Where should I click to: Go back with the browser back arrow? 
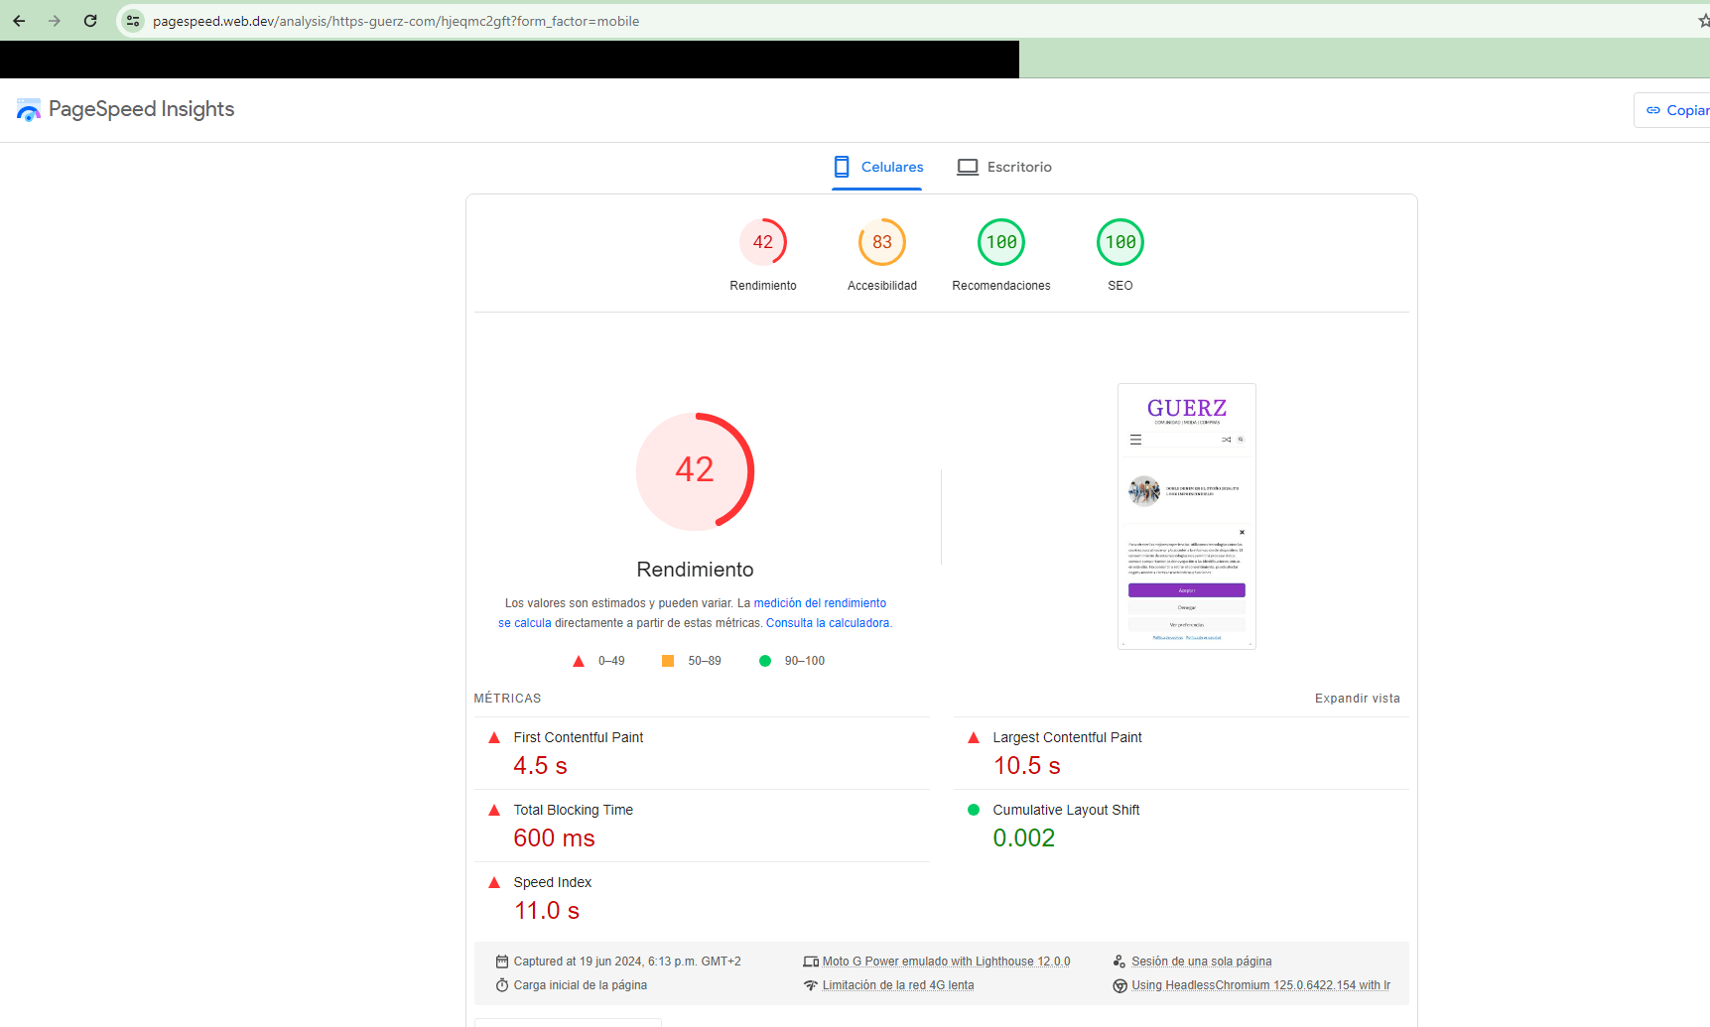(19, 21)
